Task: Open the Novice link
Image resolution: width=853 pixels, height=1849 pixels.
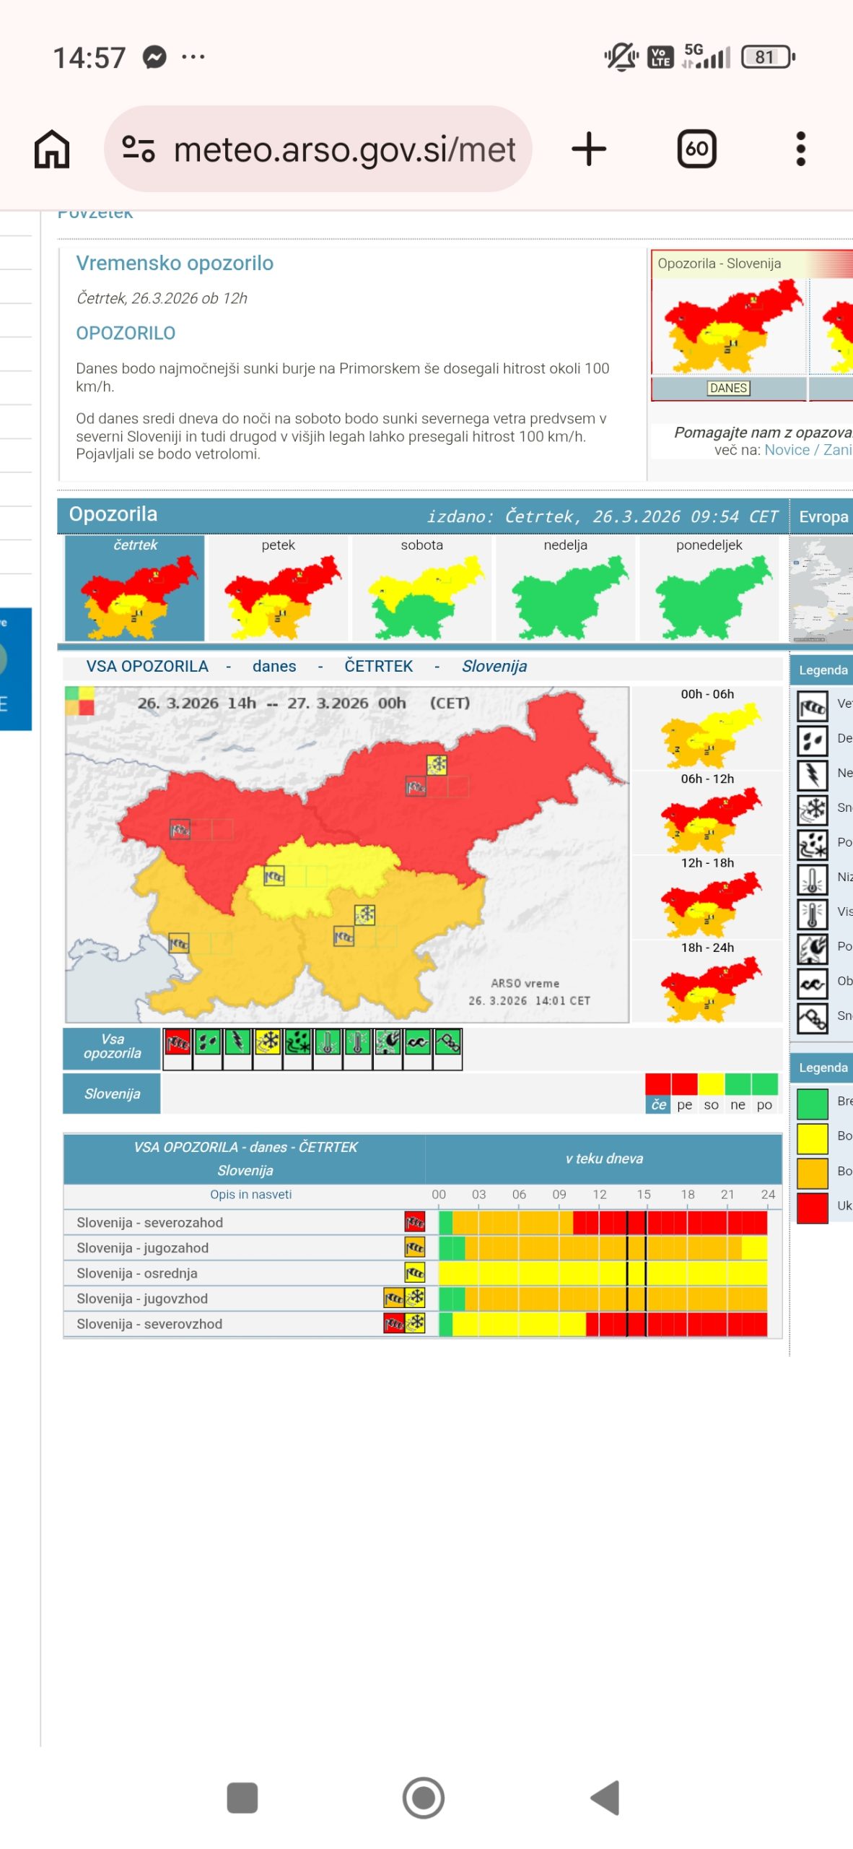Action: pyautogui.click(x=786, y=449)
